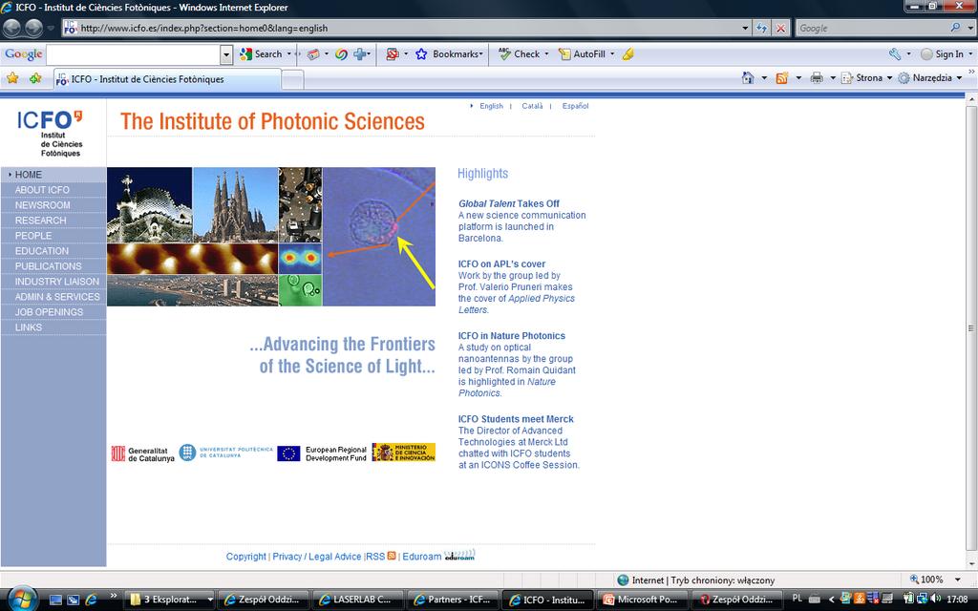Open ICFO Students meet Merck highlight

516,419
